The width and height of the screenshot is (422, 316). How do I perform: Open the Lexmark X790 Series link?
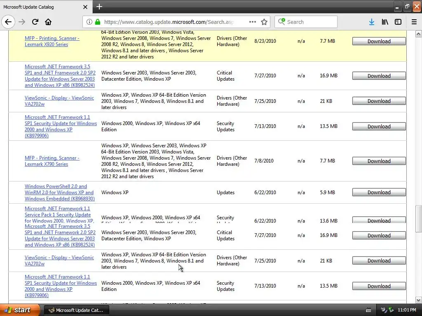pos(52,161)
